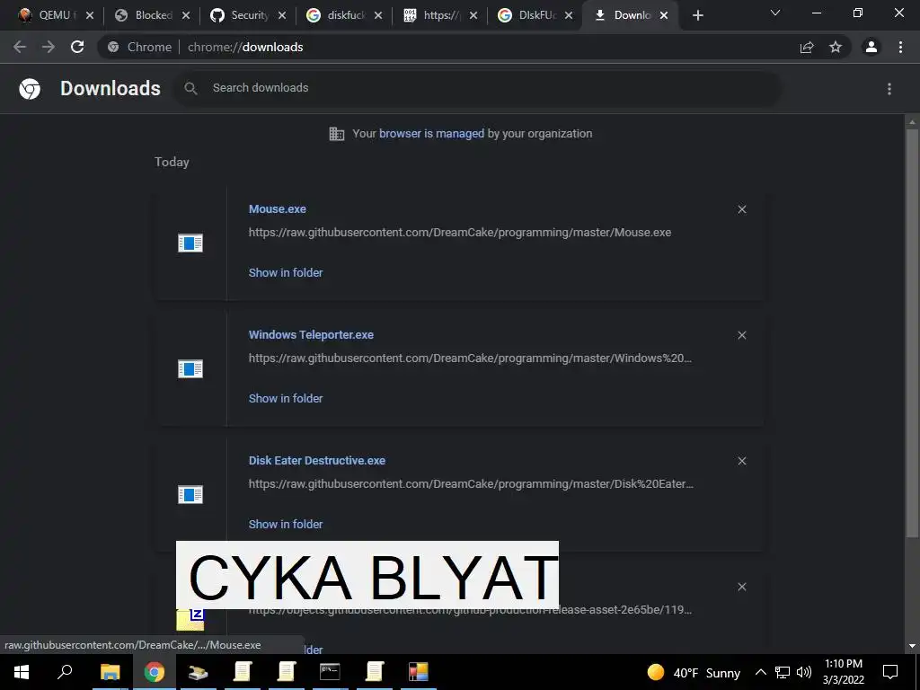Share this page using the share icon
The height and width of the screenshot is (690, 920).
(x=807, y=47)
